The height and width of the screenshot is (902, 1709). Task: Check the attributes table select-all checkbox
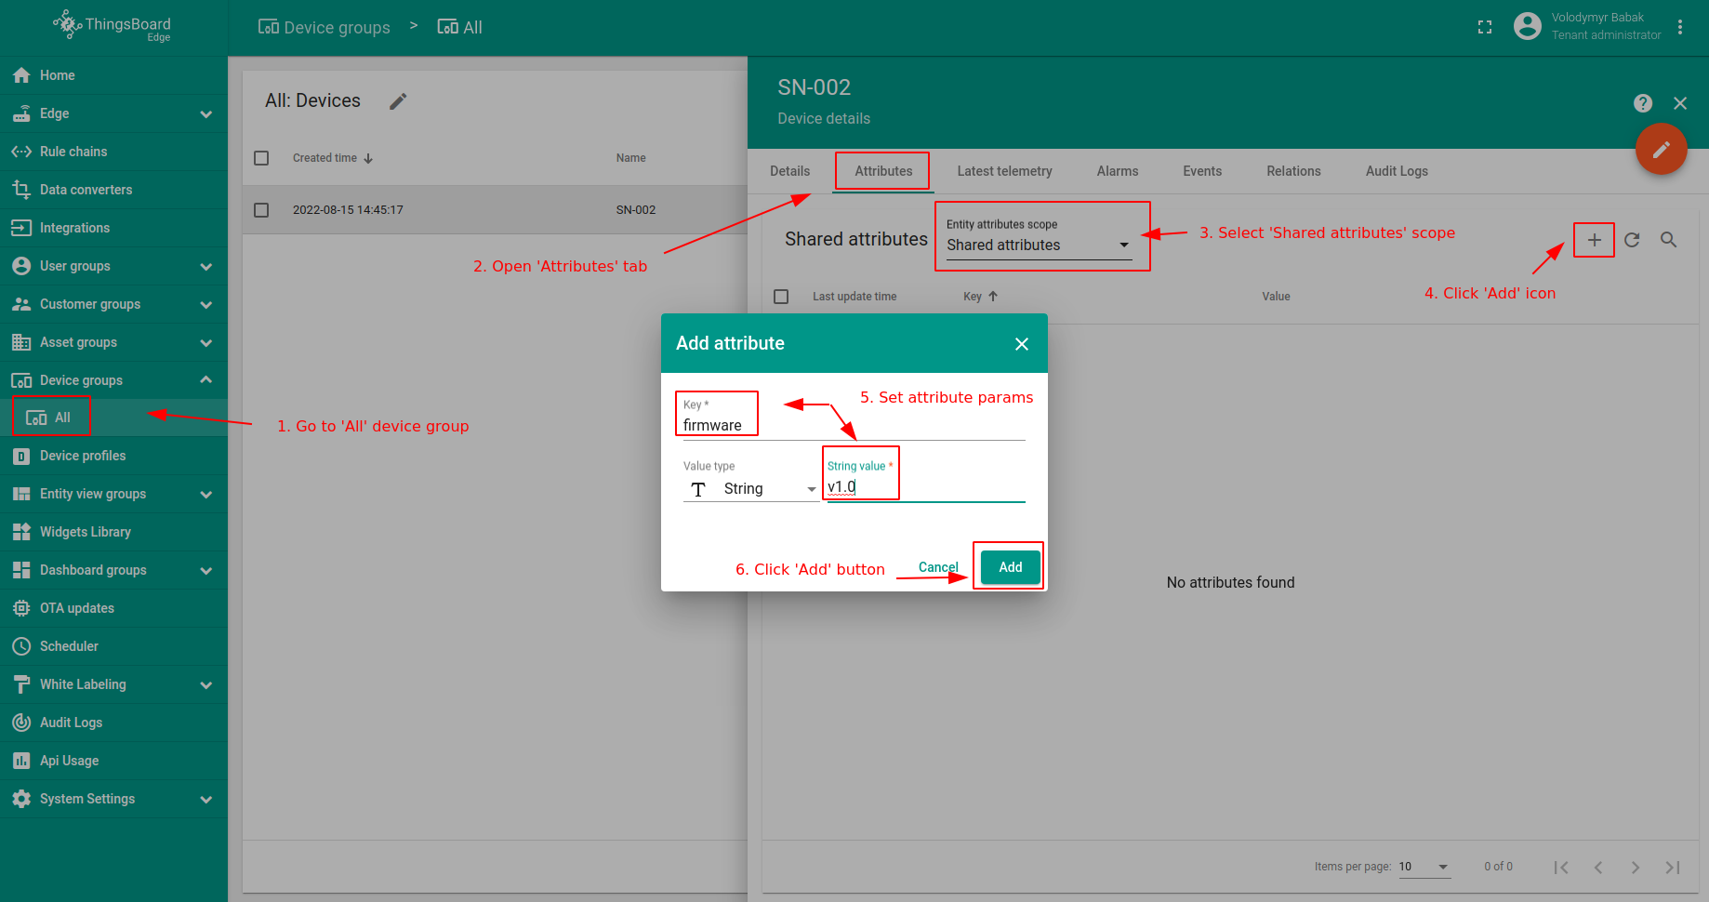point(781,297)
